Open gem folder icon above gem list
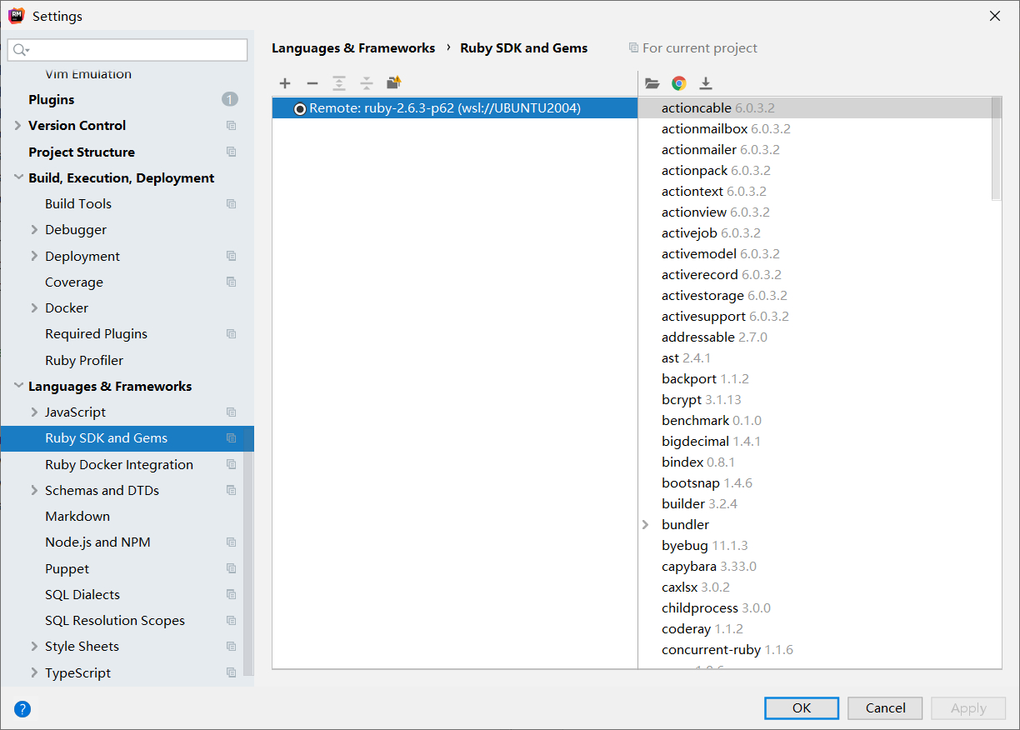Screen dimensions: 1020x730 pyautogui.click(x=652, y=83)
